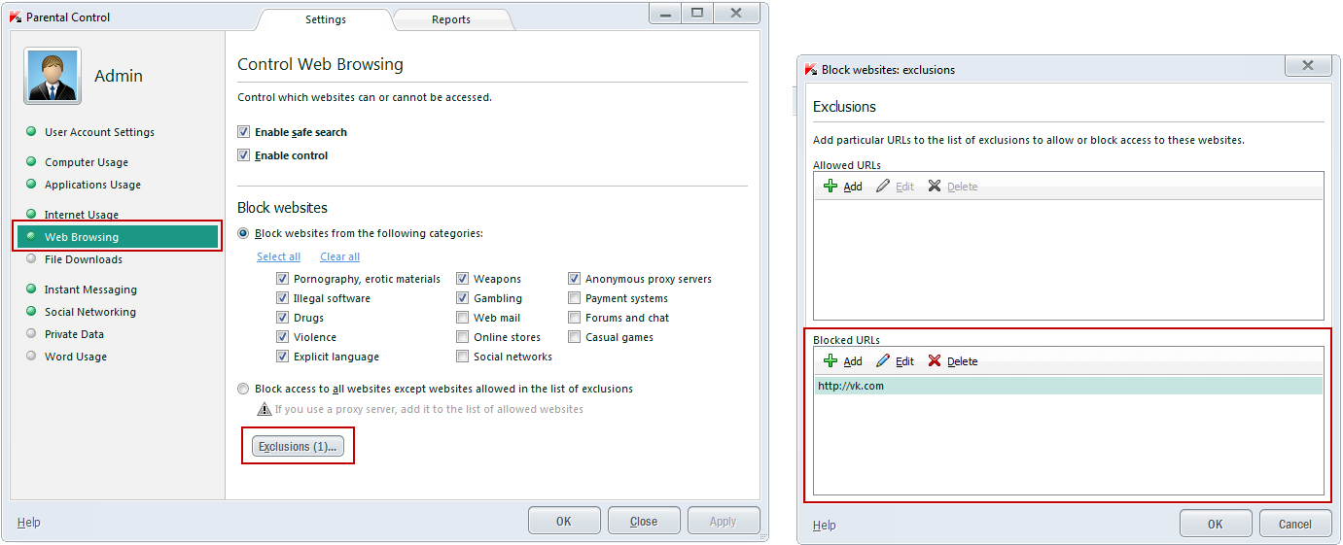The image size is (1343, 545).
Task: Click Close in Parental Control window
Action: [x=644, y=521]
